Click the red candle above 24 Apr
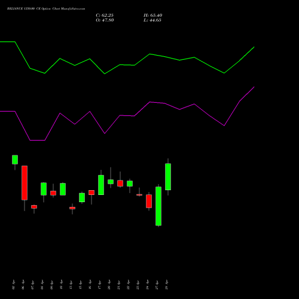The image size is (299, 299). [149, 202]
